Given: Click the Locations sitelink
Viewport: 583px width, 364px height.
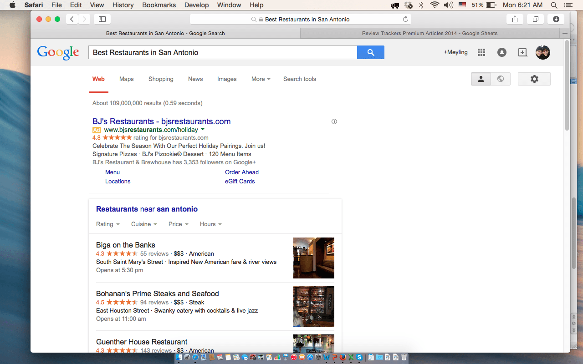Looking at the screenshot, I should (x=118, y=181).
